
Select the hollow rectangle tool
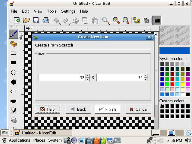point(13,53)
